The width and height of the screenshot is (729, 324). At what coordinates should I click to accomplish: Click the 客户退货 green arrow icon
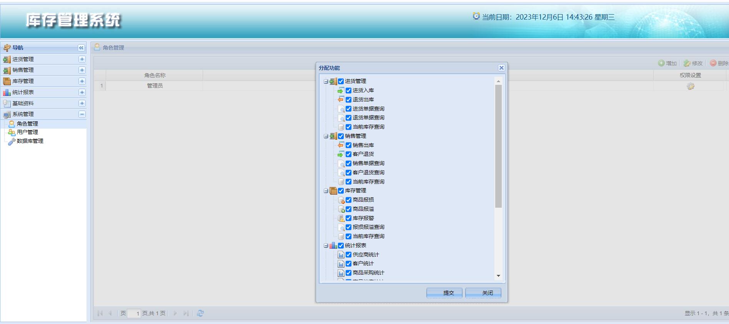(341, 154)
